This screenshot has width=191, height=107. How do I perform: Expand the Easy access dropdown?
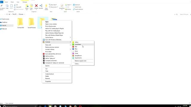[53, 7]
